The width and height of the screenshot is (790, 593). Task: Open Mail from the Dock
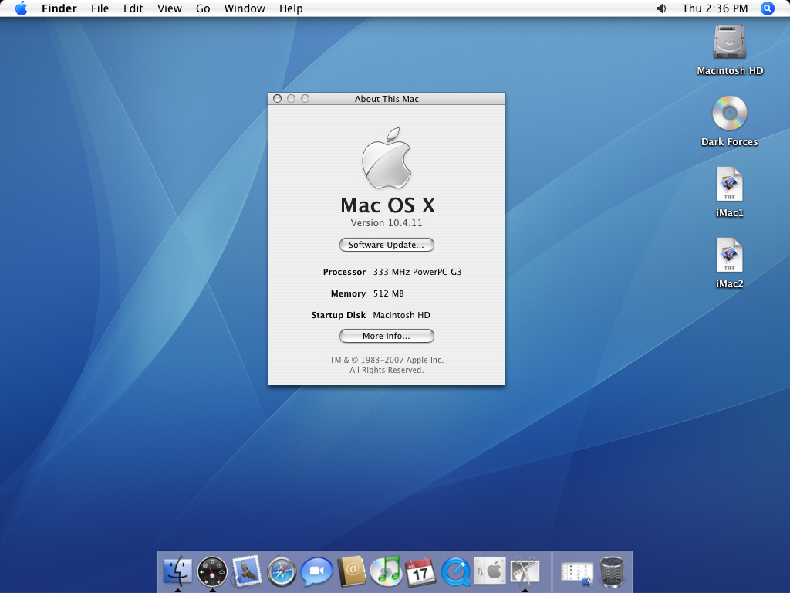pyautogui.click(x=246, y=572)
